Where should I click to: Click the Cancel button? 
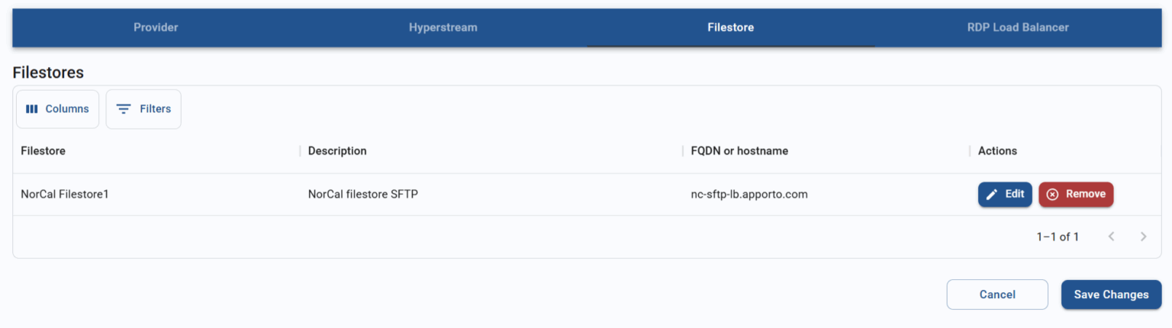click(997, 294)
